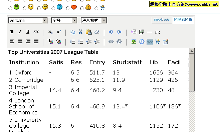The height and width of the screenshot is (132, 220).
Task: Click the Satis value '15.3'
Action: coord(55,126)
